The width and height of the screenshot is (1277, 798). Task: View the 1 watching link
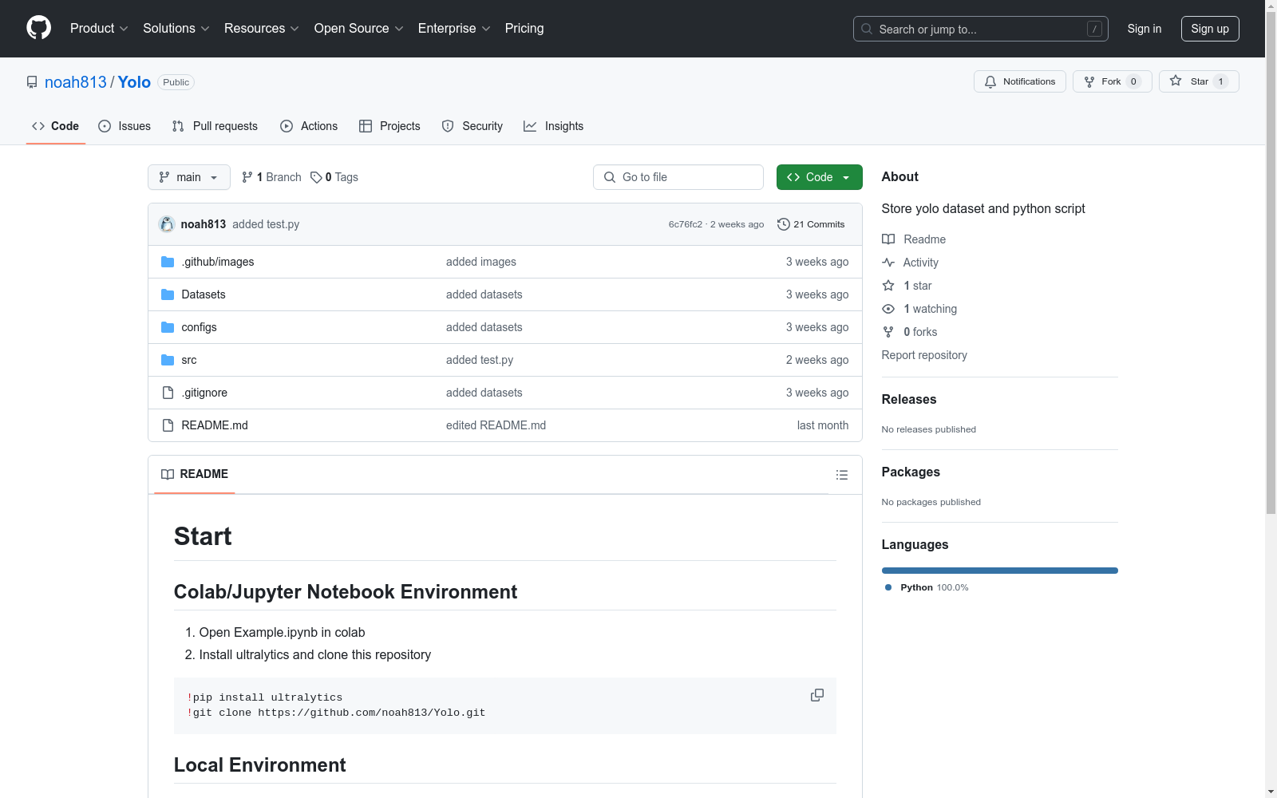[919, 309]
